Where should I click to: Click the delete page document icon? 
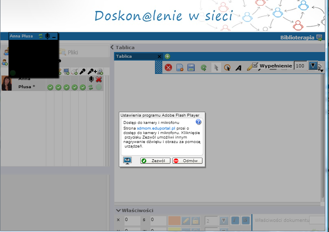click(180, 68)
